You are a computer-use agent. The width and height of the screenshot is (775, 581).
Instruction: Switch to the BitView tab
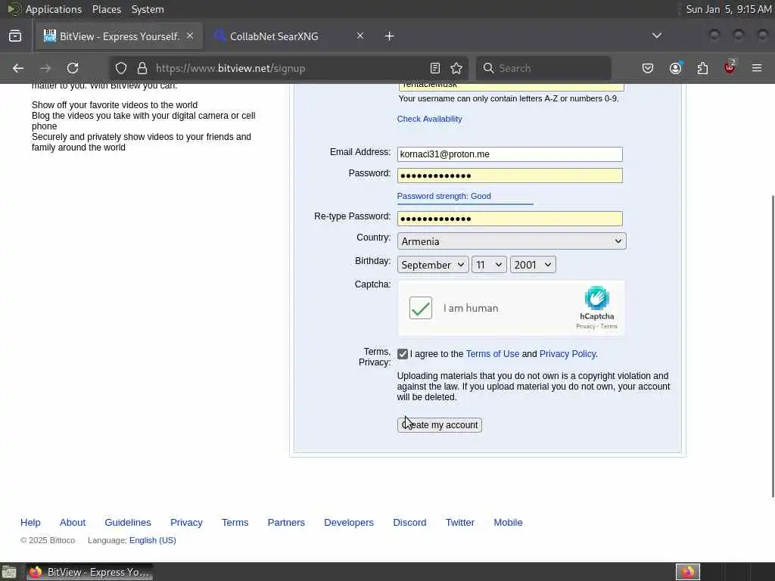tap(119, 36)
